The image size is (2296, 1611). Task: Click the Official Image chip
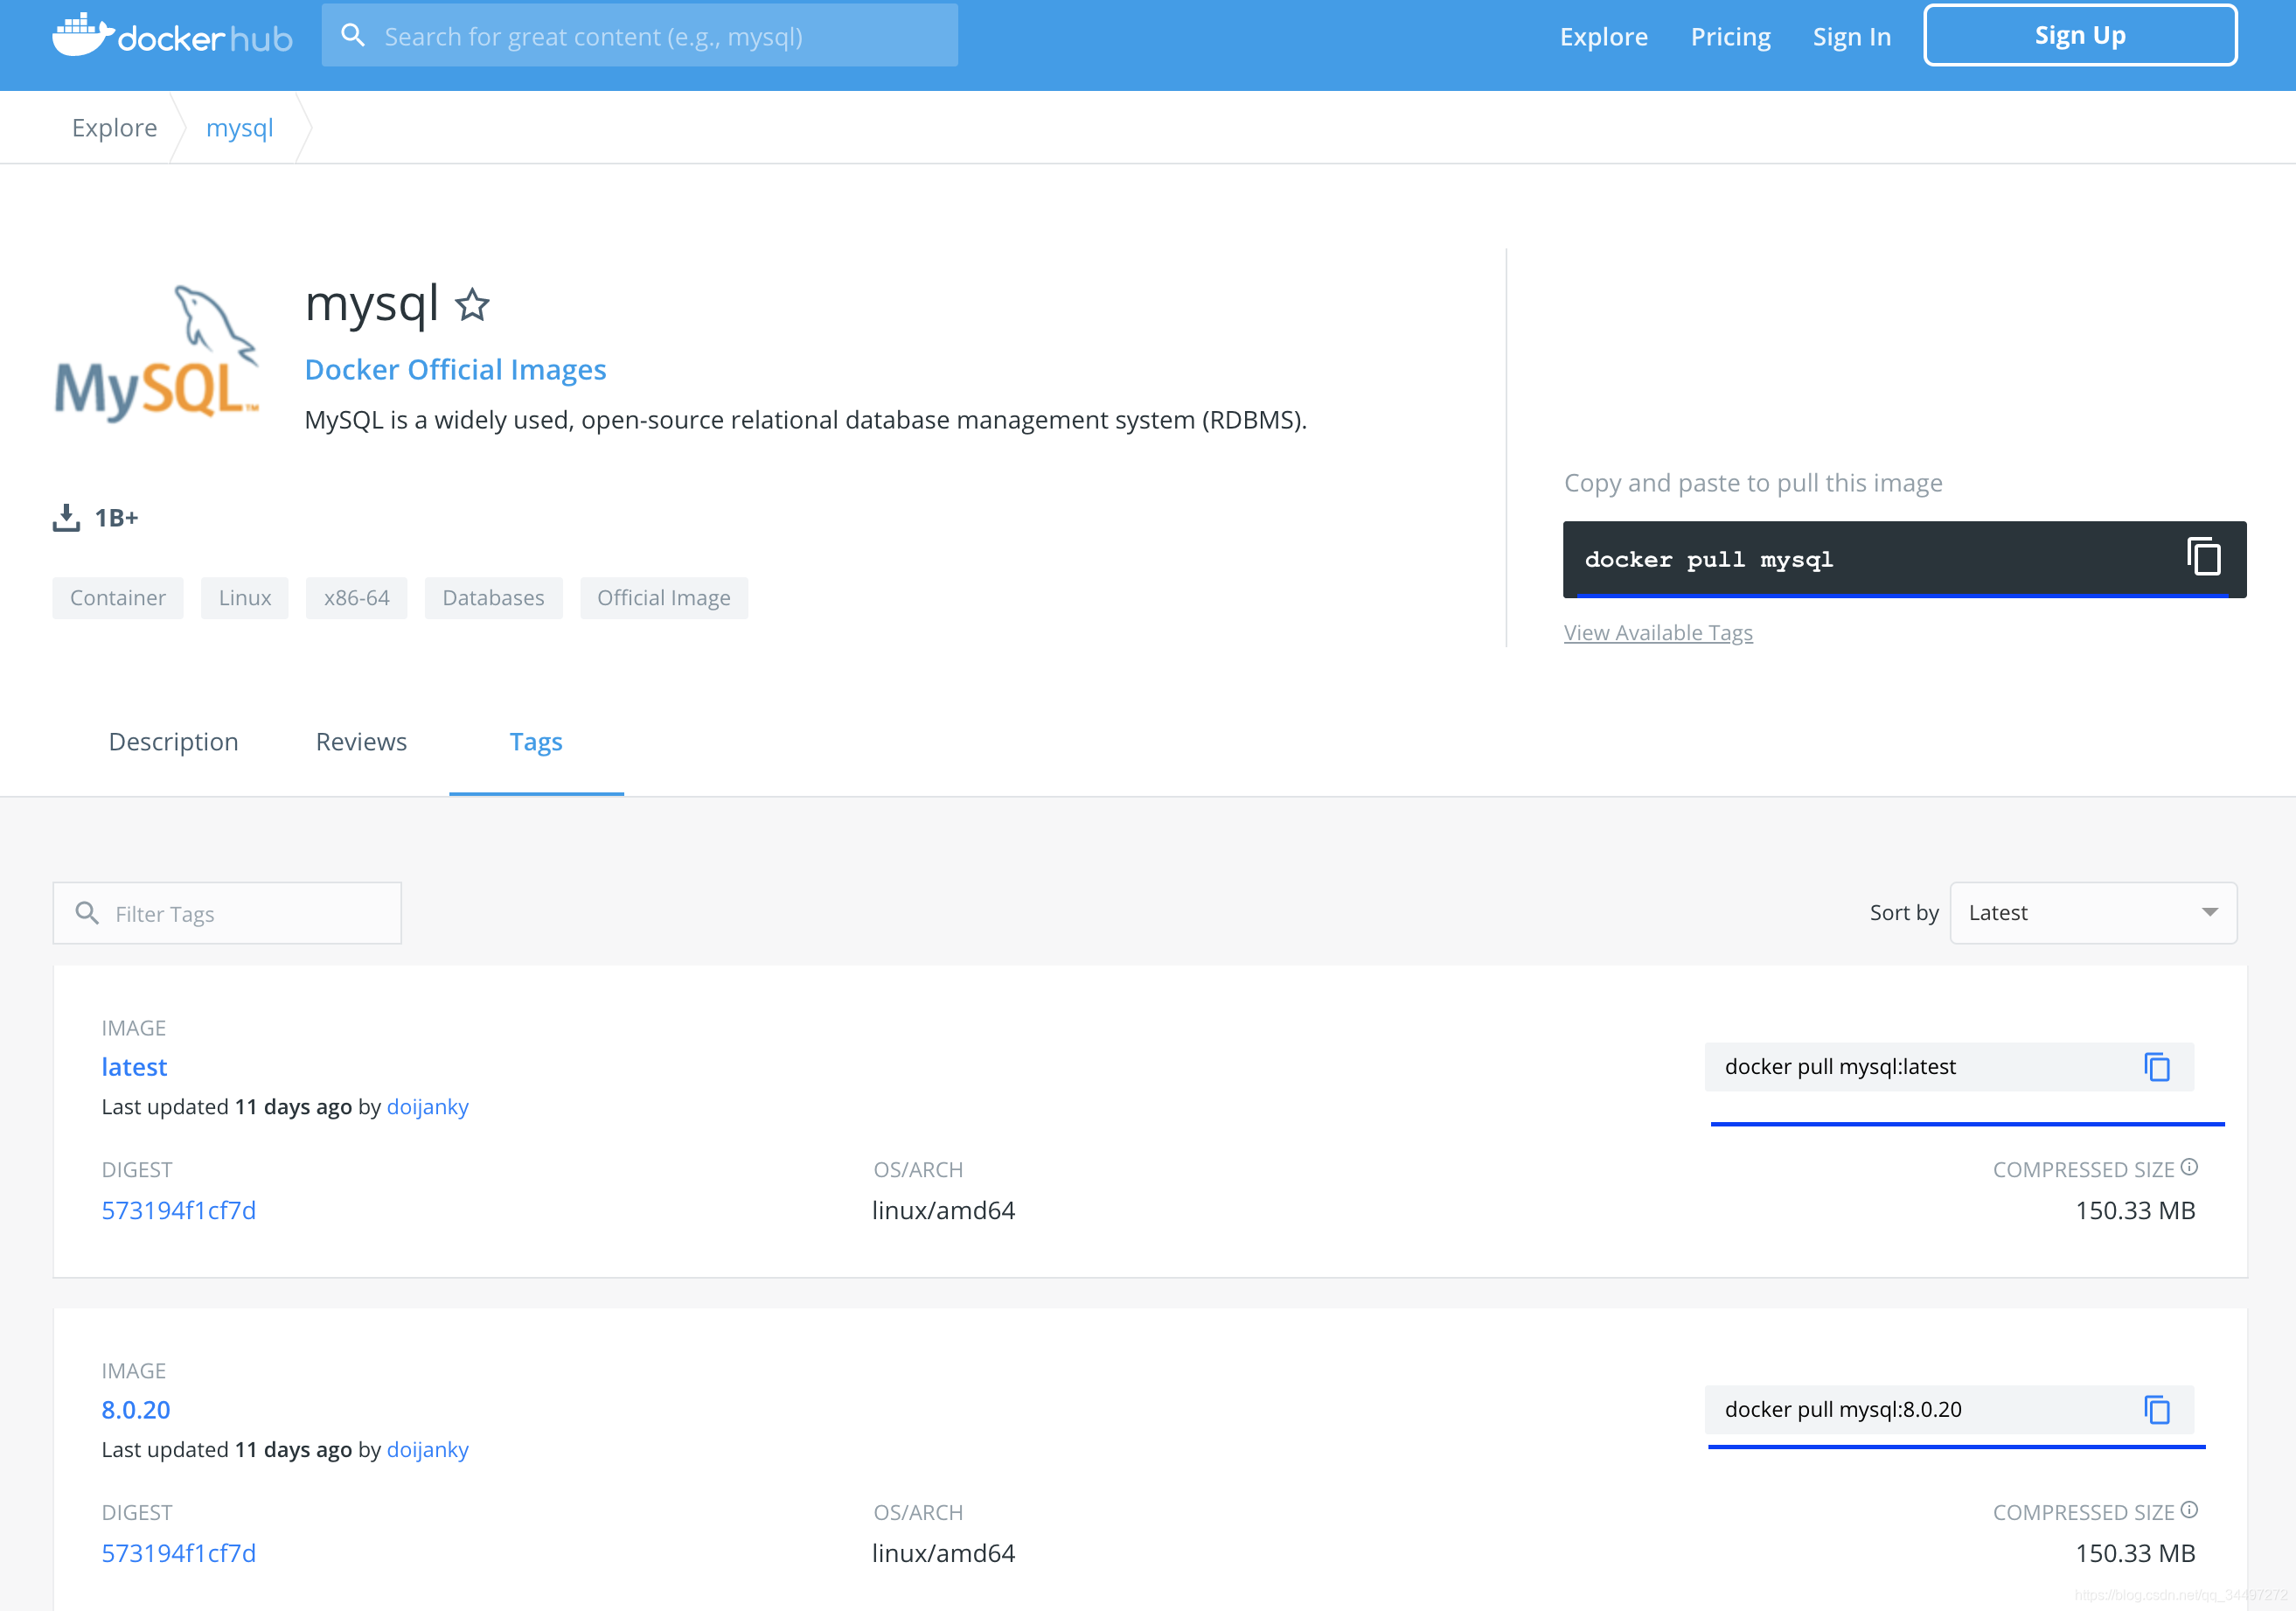pos(664,598)
